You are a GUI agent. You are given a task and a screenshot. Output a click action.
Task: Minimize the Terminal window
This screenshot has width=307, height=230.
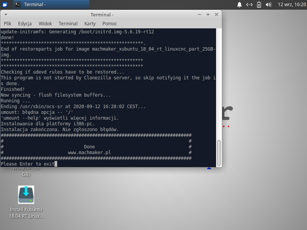tap(200, 15)
